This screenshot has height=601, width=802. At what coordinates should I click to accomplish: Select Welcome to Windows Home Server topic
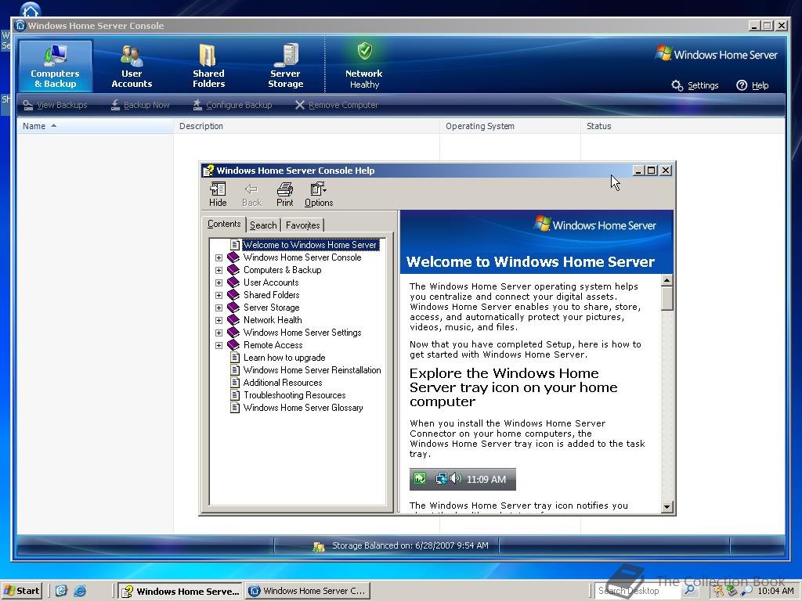(x=309, y=245)
